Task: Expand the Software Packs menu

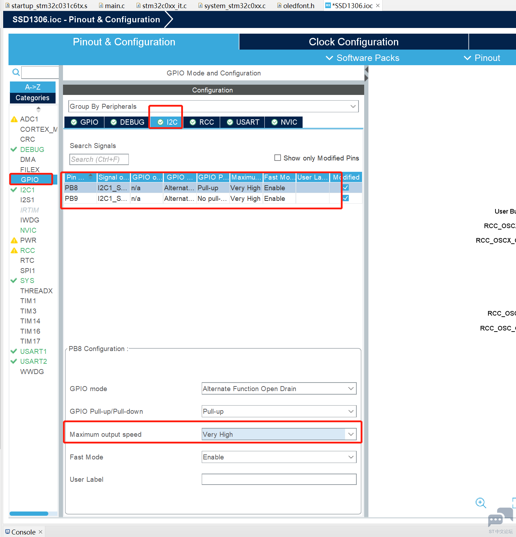Action: [363, 58]
